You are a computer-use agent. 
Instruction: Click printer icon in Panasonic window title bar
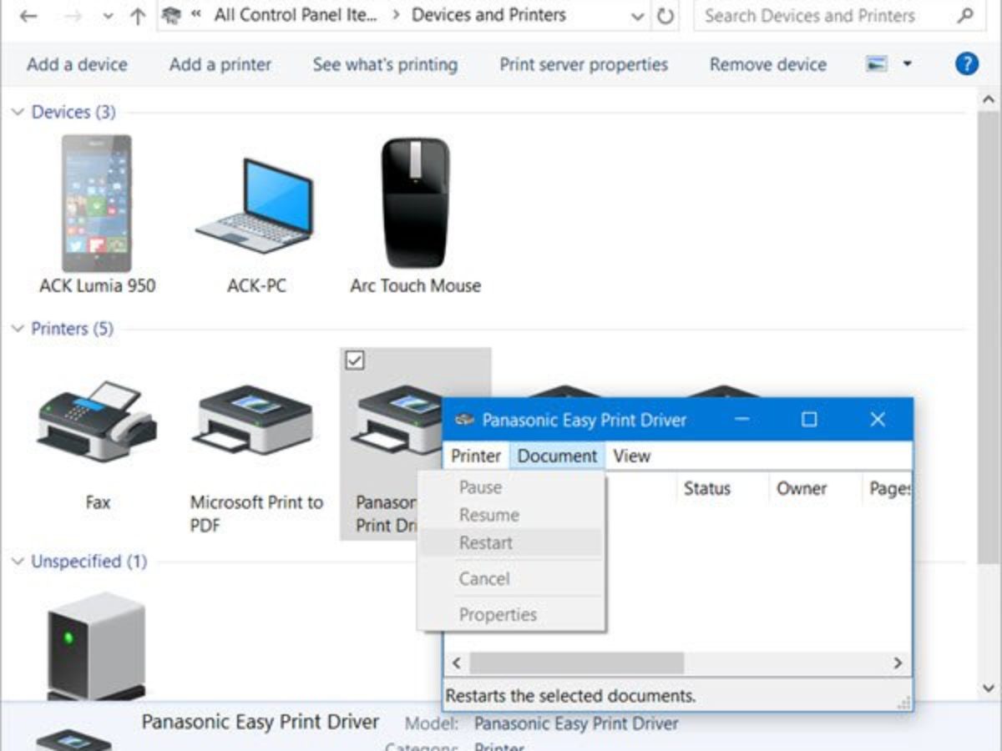(464, 420)
